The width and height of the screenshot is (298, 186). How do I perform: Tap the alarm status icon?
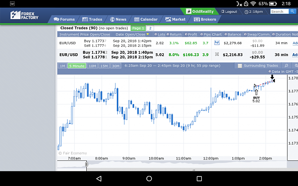pyautogui.click(x=246, y=4)
